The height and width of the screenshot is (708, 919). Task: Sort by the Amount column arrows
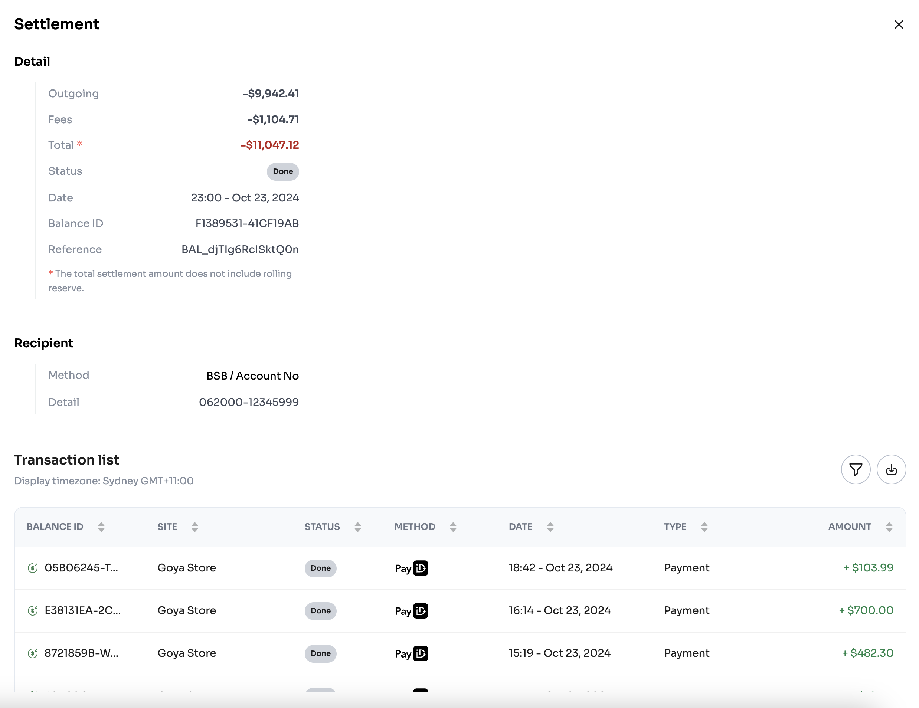[x=889, y=527]
